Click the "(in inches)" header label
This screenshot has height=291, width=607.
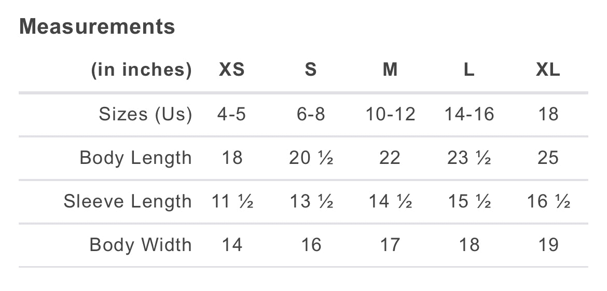pyautogui.click(x=142, y=70)
